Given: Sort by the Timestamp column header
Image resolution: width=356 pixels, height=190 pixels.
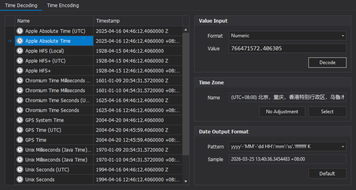Looking at the screenshot, I should [138, 21].
